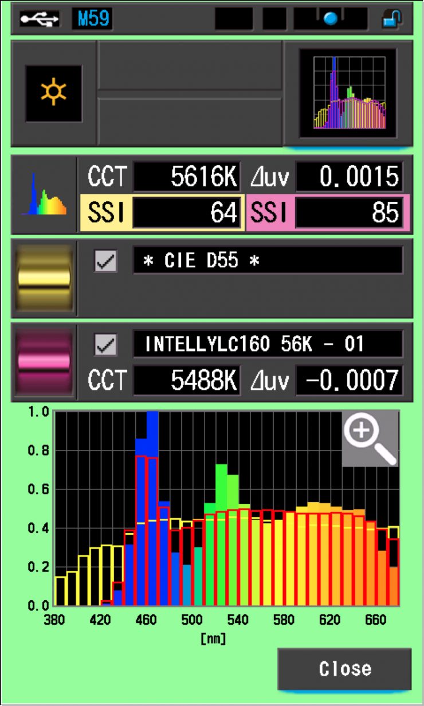Tap the CCT 5616K value field
Viewport: 424px width, 706px height.
[186, 178]
